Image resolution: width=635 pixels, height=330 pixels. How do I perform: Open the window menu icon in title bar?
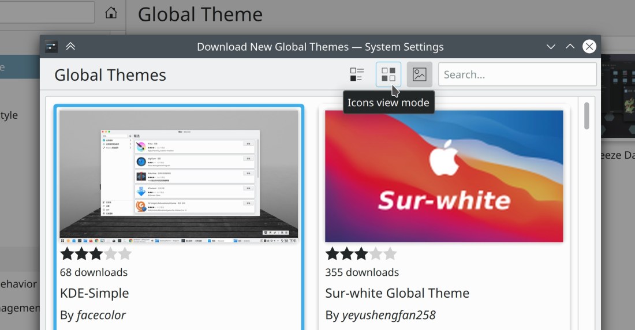tap(51, 47)
